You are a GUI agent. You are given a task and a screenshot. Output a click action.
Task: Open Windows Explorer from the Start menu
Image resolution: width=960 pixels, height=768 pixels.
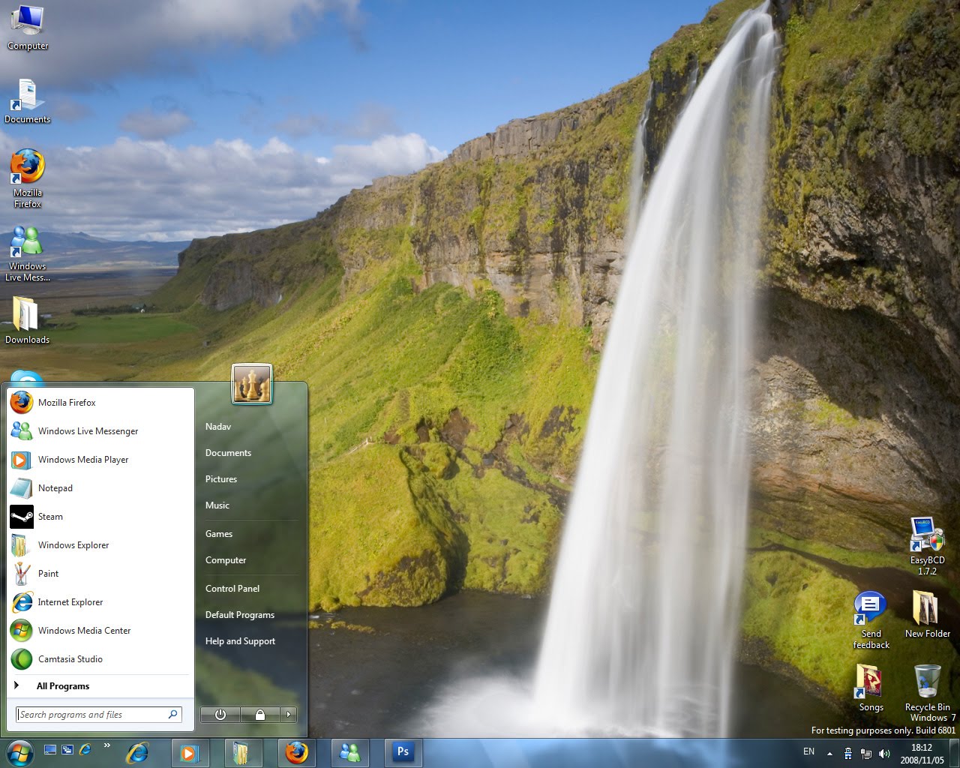click(100, 545)
